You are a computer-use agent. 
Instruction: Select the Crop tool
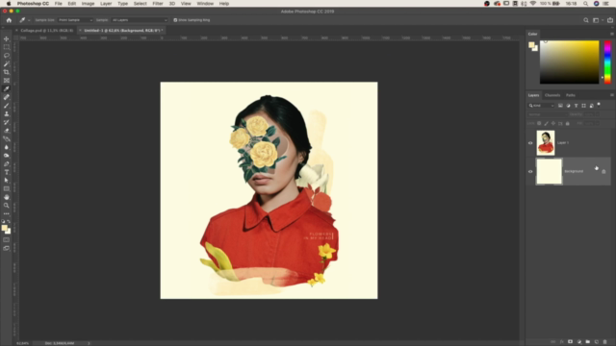tap(7, 72)
